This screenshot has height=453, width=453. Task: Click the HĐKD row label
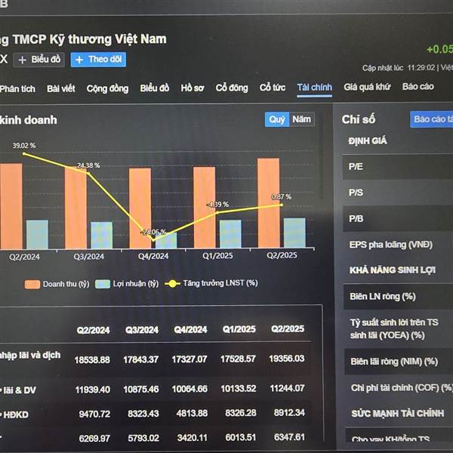14,414
